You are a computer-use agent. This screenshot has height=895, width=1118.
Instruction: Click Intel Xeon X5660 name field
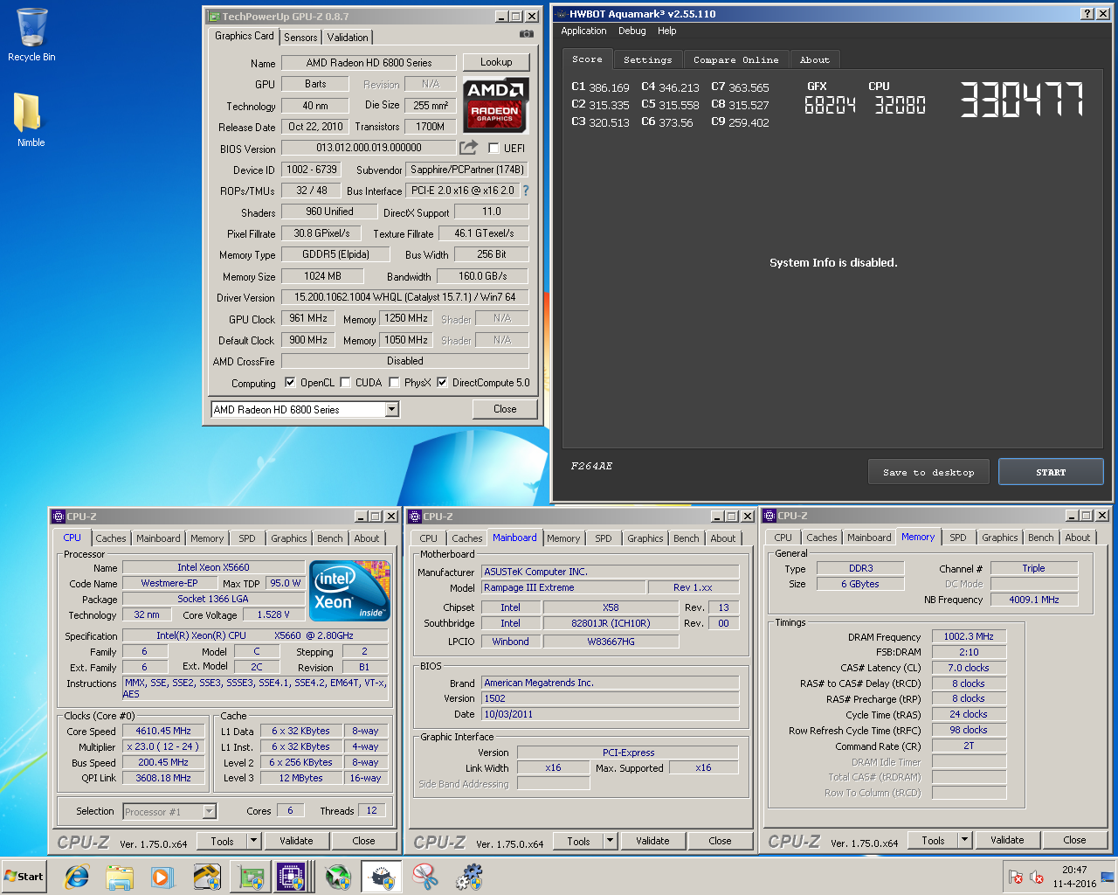point(213,567)
